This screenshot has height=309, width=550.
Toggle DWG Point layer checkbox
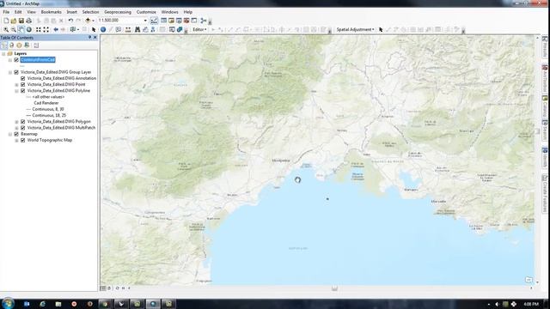tap(23, 84)
